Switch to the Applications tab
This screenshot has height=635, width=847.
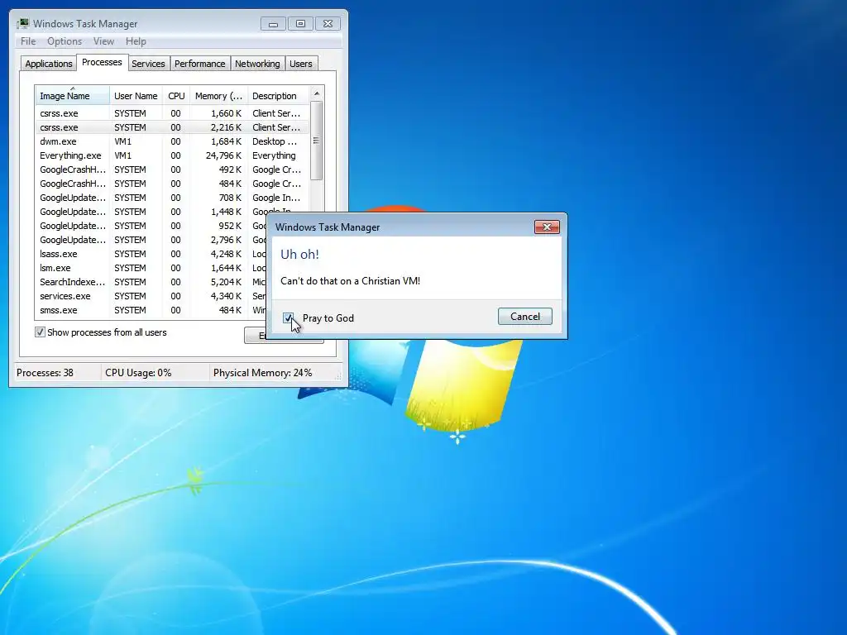click(49, 64)
